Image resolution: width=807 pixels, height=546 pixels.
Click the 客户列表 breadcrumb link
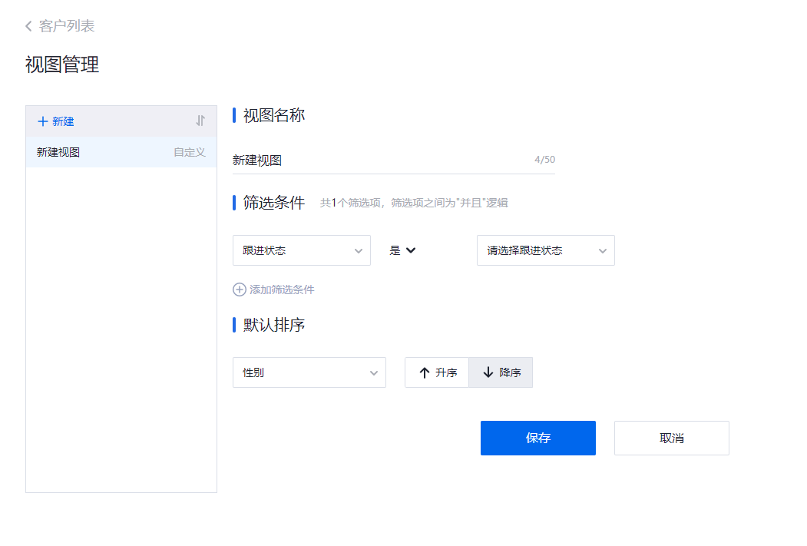tap(67, 26)
